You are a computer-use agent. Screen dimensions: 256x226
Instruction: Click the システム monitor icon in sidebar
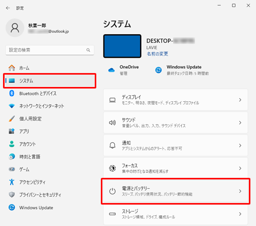click(x=12, y=80)
